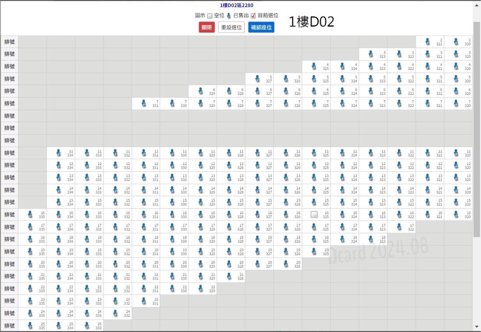The width and height of the screenshot is (481, 332).
Task: Click the sold seat icon at row 14 seat 322
Action: [x=399, y=190]
